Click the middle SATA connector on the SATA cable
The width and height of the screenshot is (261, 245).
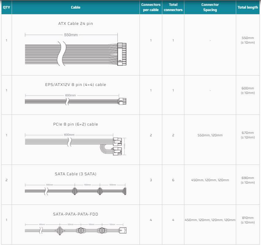tap(99, 191)
